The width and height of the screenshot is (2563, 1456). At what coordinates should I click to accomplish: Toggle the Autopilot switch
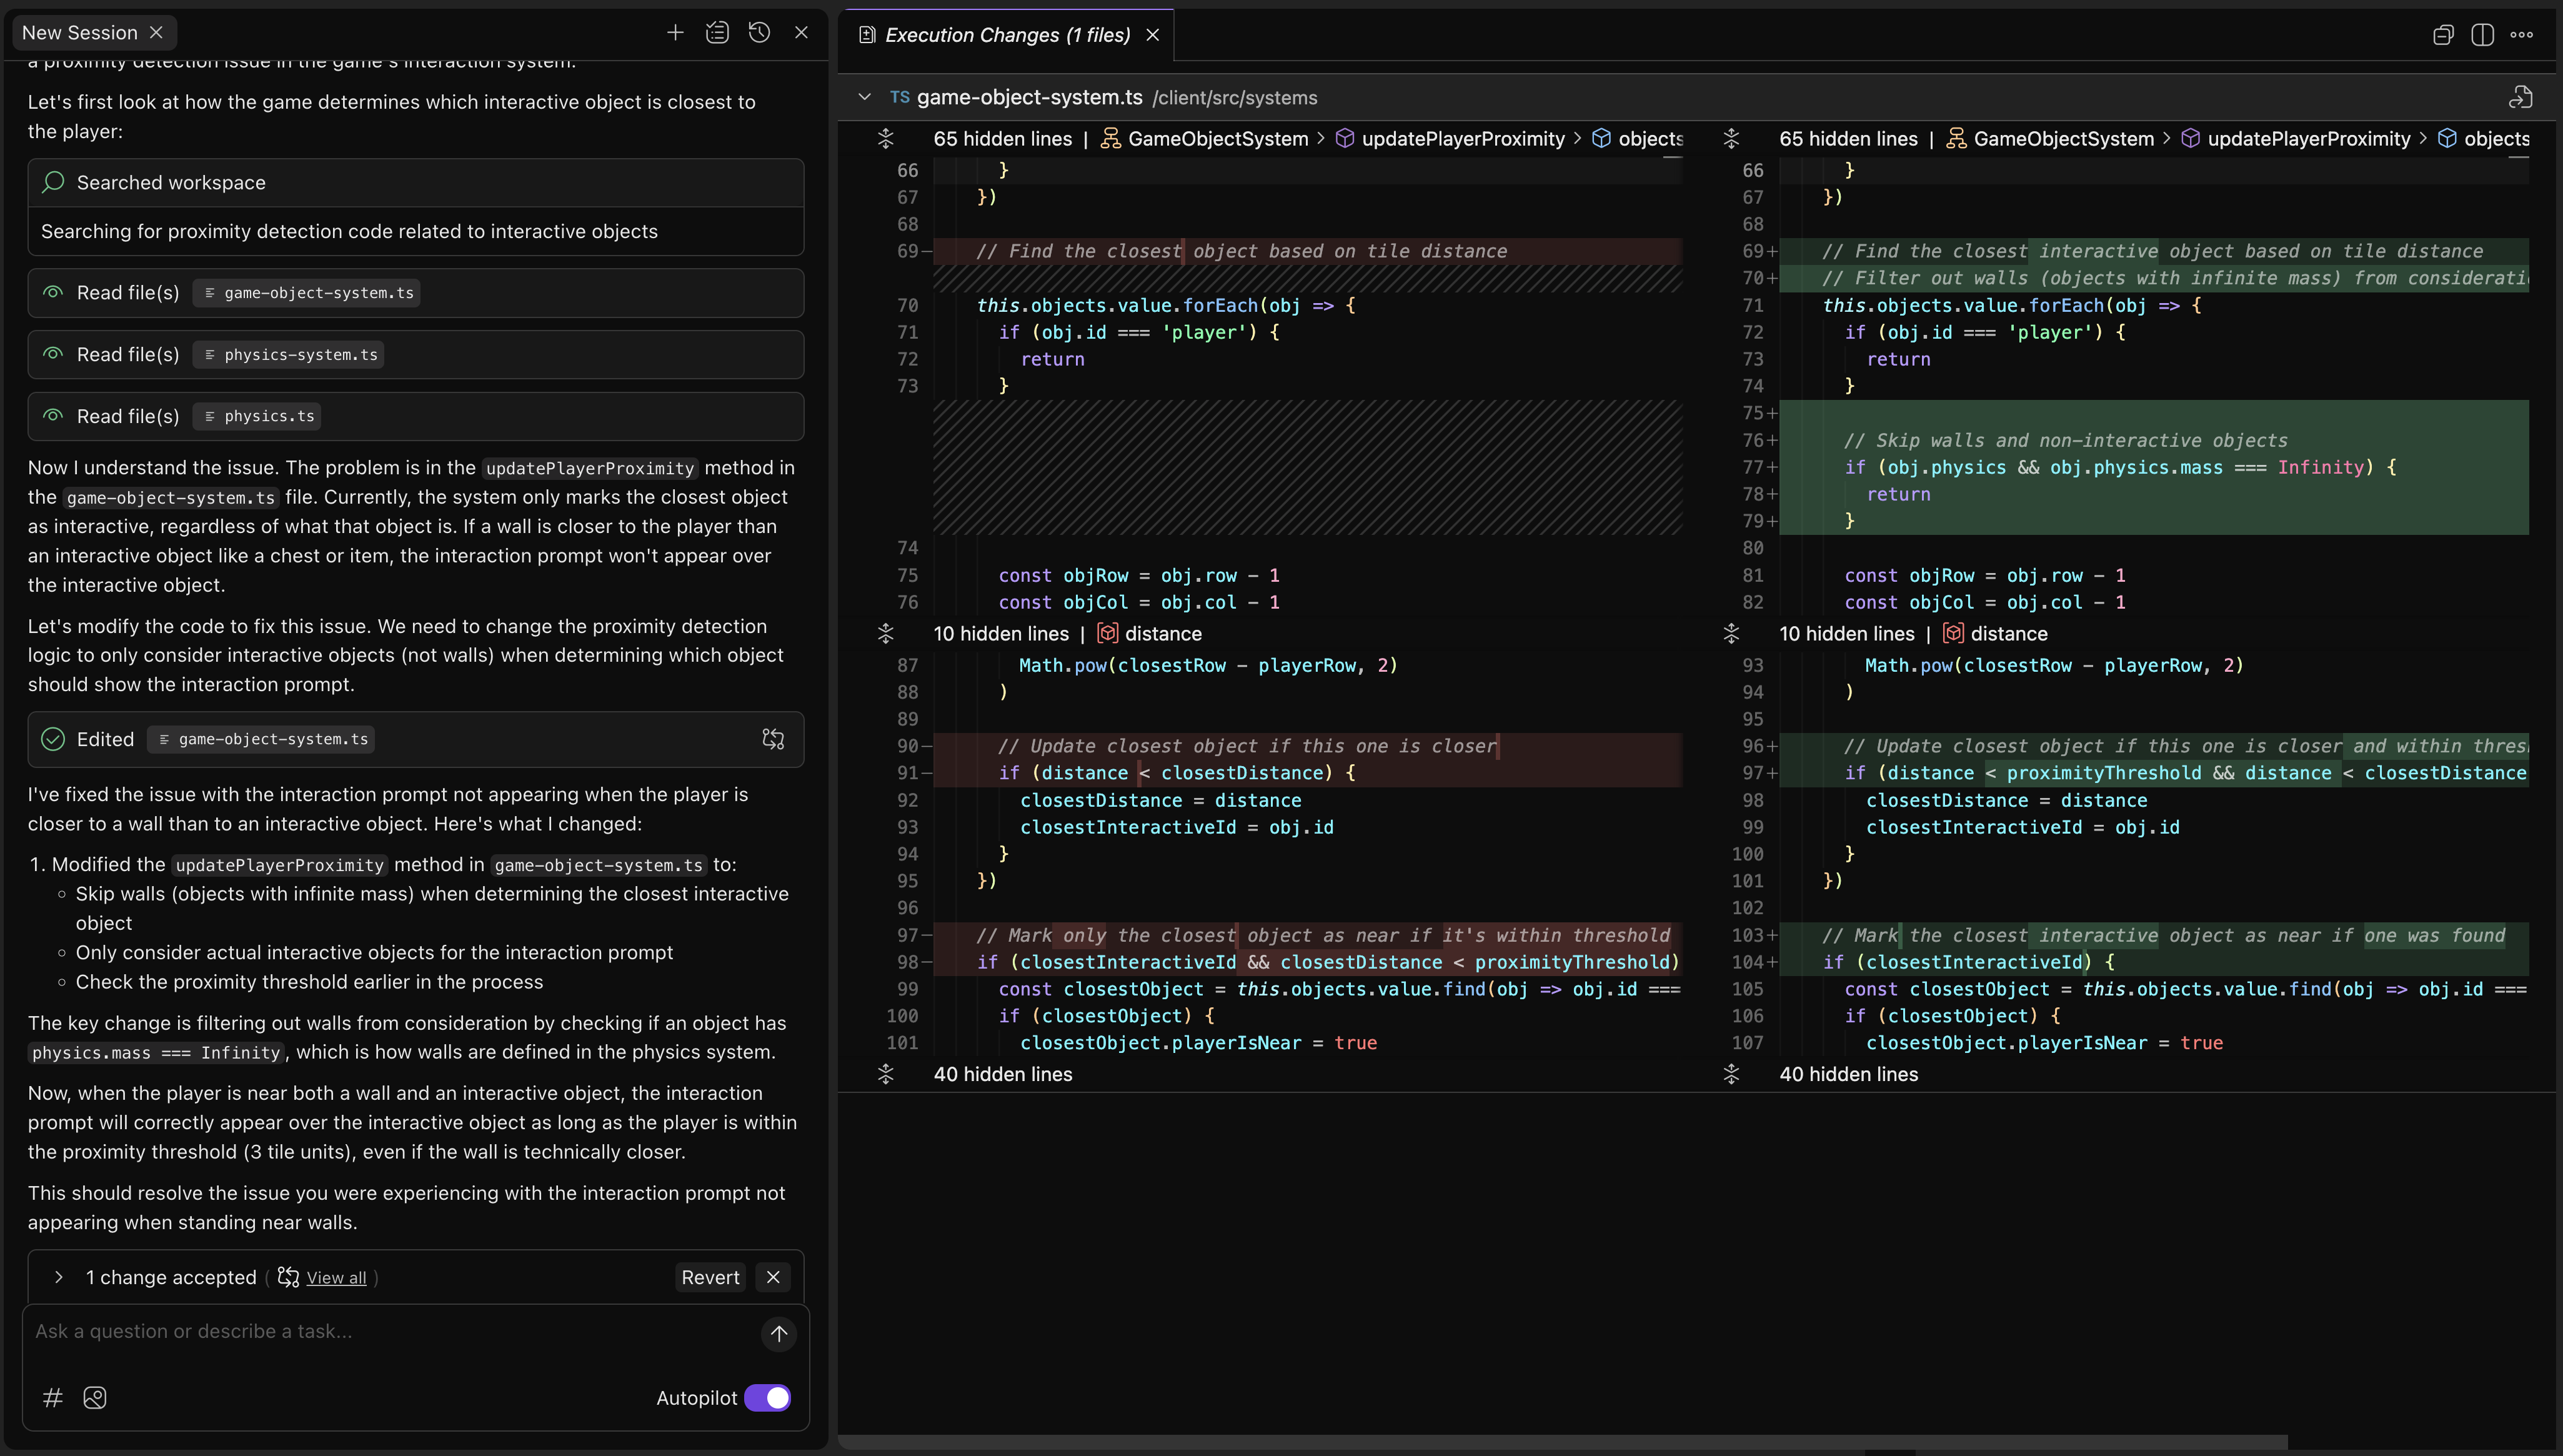768,1398
